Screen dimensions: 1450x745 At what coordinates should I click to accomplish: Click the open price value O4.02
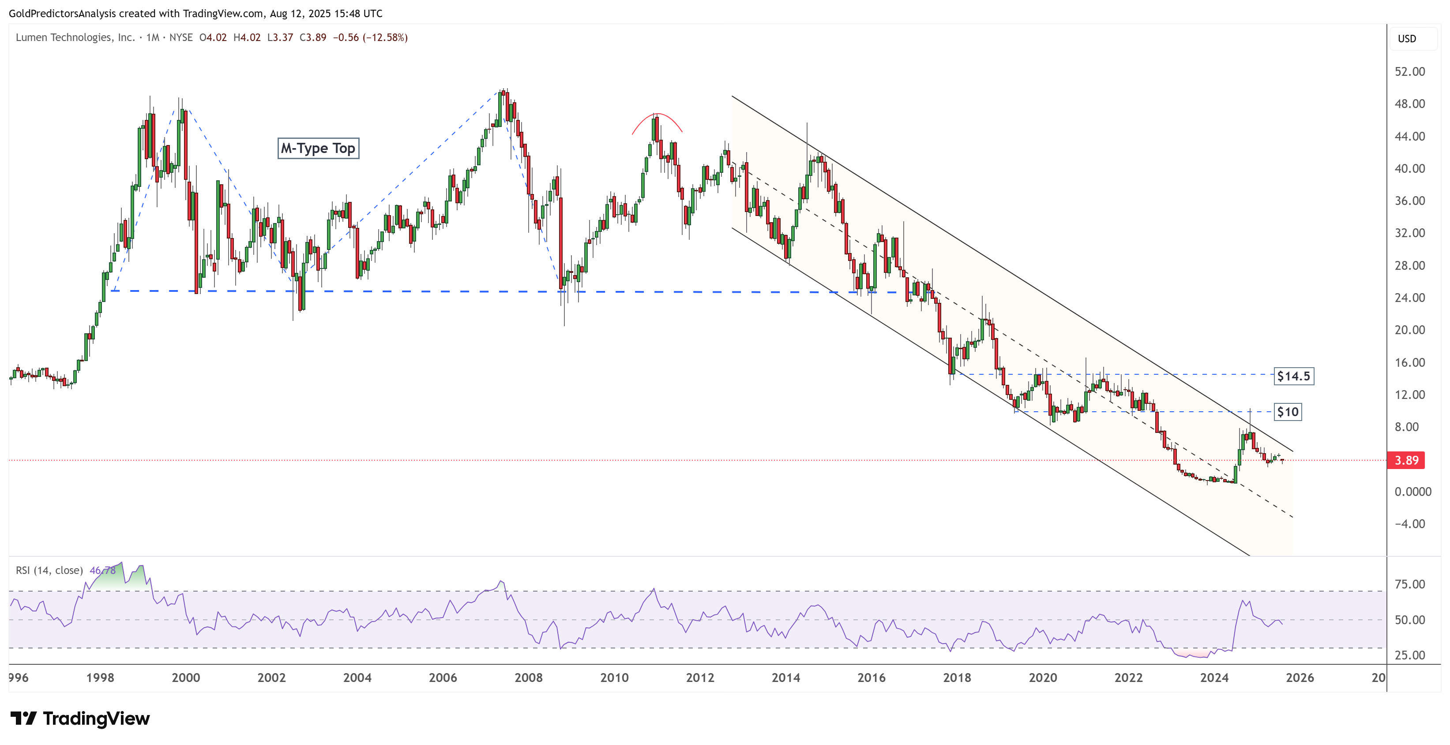coord(213,37)
